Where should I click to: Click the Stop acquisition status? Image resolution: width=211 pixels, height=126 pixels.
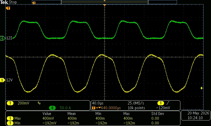[x=13, y=2]
